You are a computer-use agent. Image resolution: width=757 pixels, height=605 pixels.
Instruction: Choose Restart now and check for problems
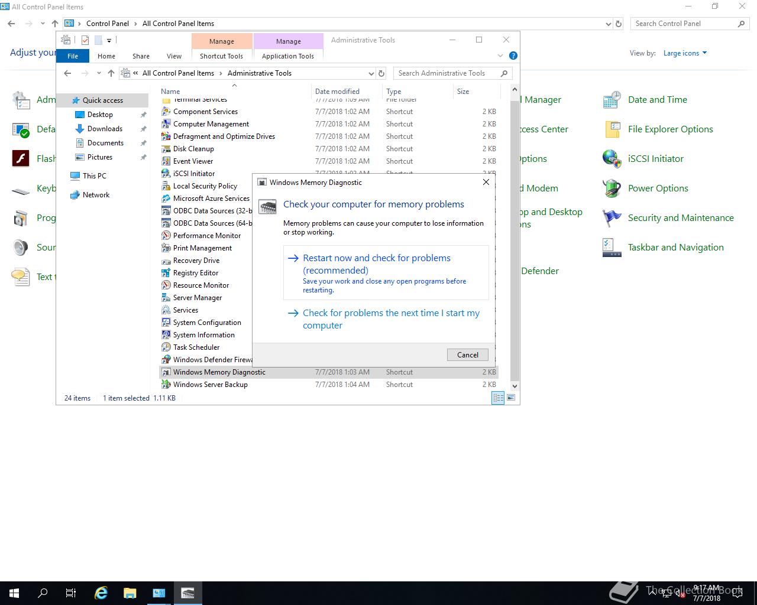point(386,273)
